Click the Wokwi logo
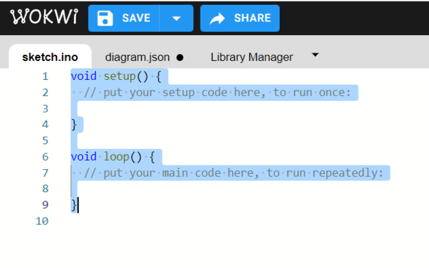Screen dimensions: 429x268 (x=44, y=17)
